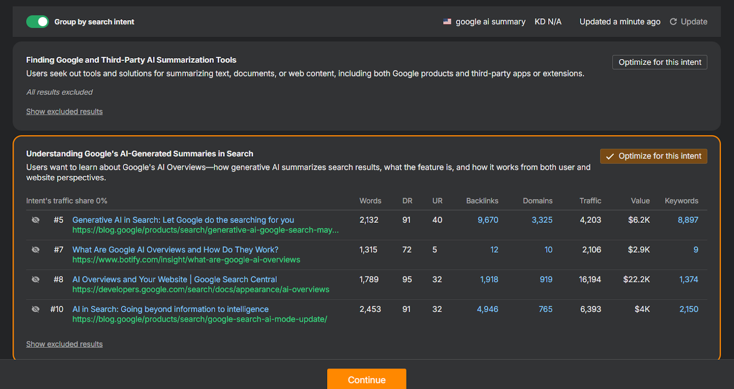Click the Value column header
The width and height of the screenshot is (734, 389).
640,201
